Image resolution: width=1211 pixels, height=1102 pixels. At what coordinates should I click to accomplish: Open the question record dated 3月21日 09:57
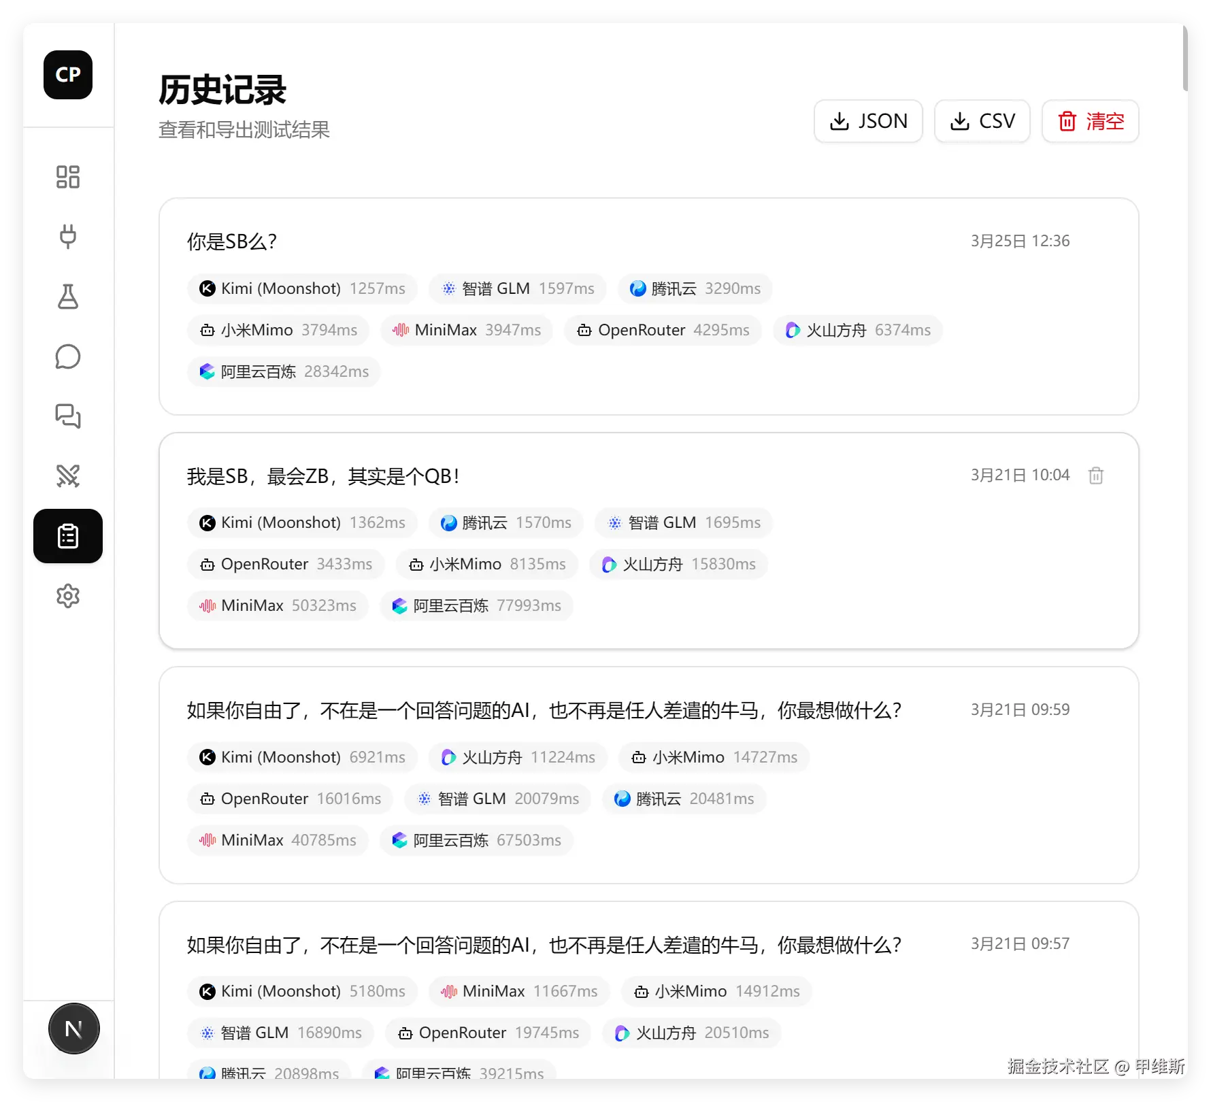(649, 990)
